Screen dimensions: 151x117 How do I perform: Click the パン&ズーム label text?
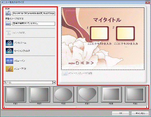[x=20, y=43]
